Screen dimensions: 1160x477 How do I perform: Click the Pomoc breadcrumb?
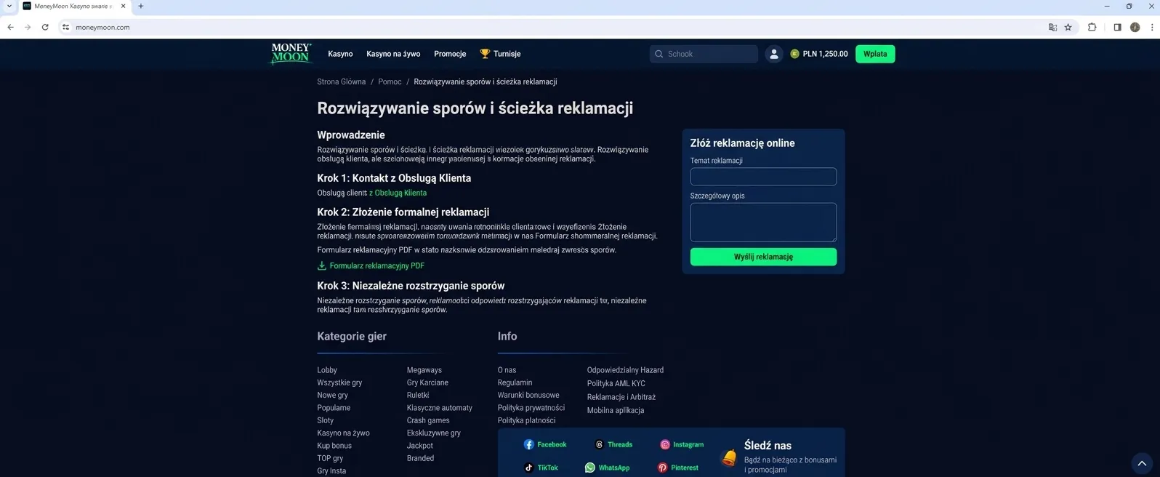point(390,81)
